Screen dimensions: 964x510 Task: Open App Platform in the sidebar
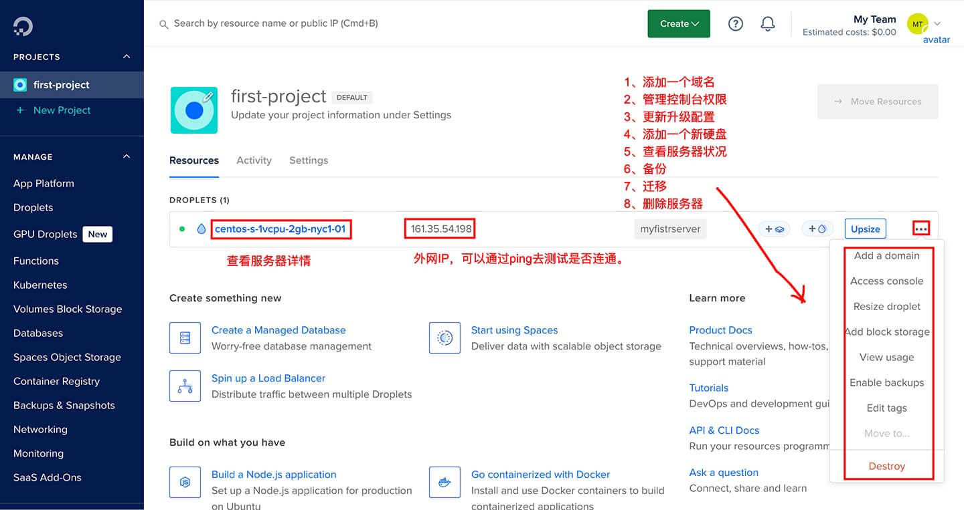click(x=44, y=183)
